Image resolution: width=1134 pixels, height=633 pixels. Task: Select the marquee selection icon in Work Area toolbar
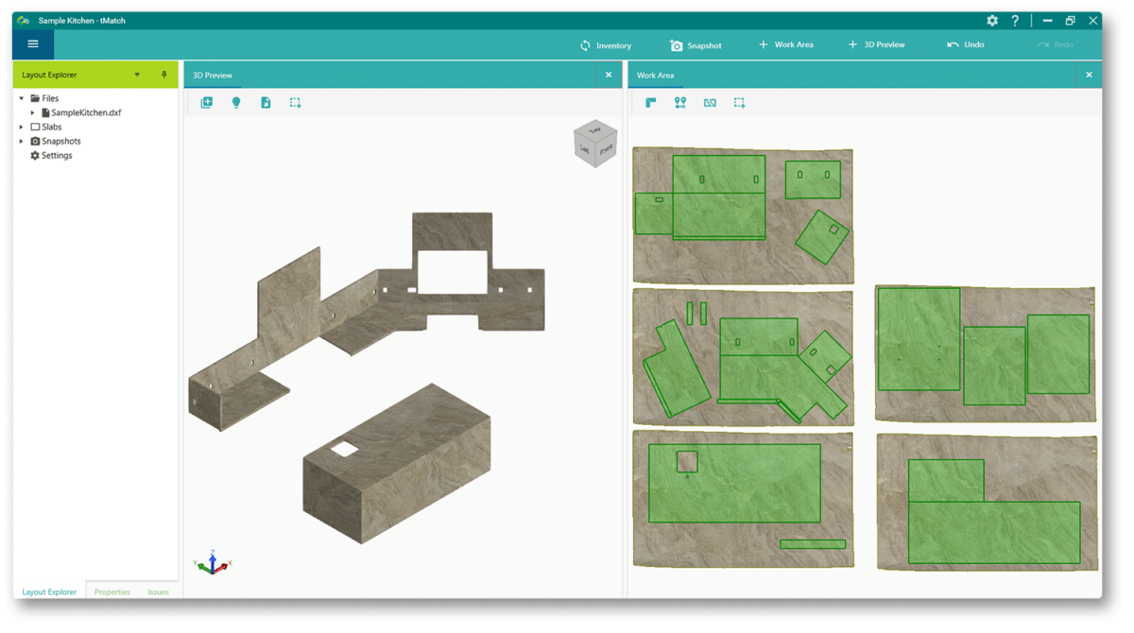coord(739,102)
